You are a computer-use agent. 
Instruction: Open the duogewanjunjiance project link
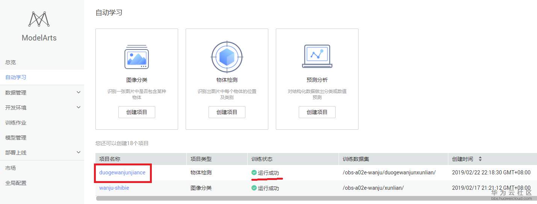pos(122,172)
